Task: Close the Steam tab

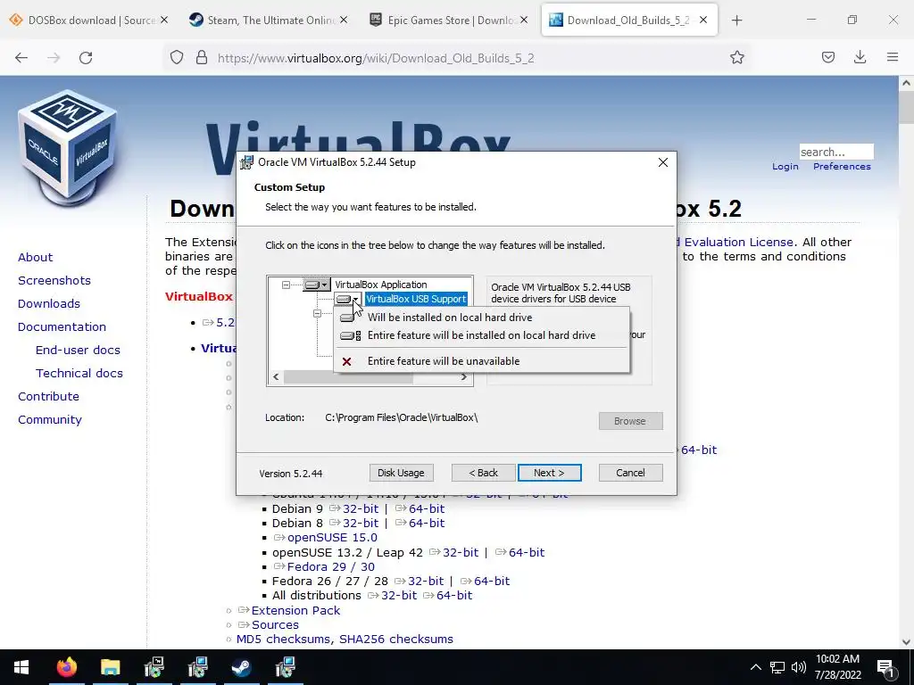Action: pos(344,21)
